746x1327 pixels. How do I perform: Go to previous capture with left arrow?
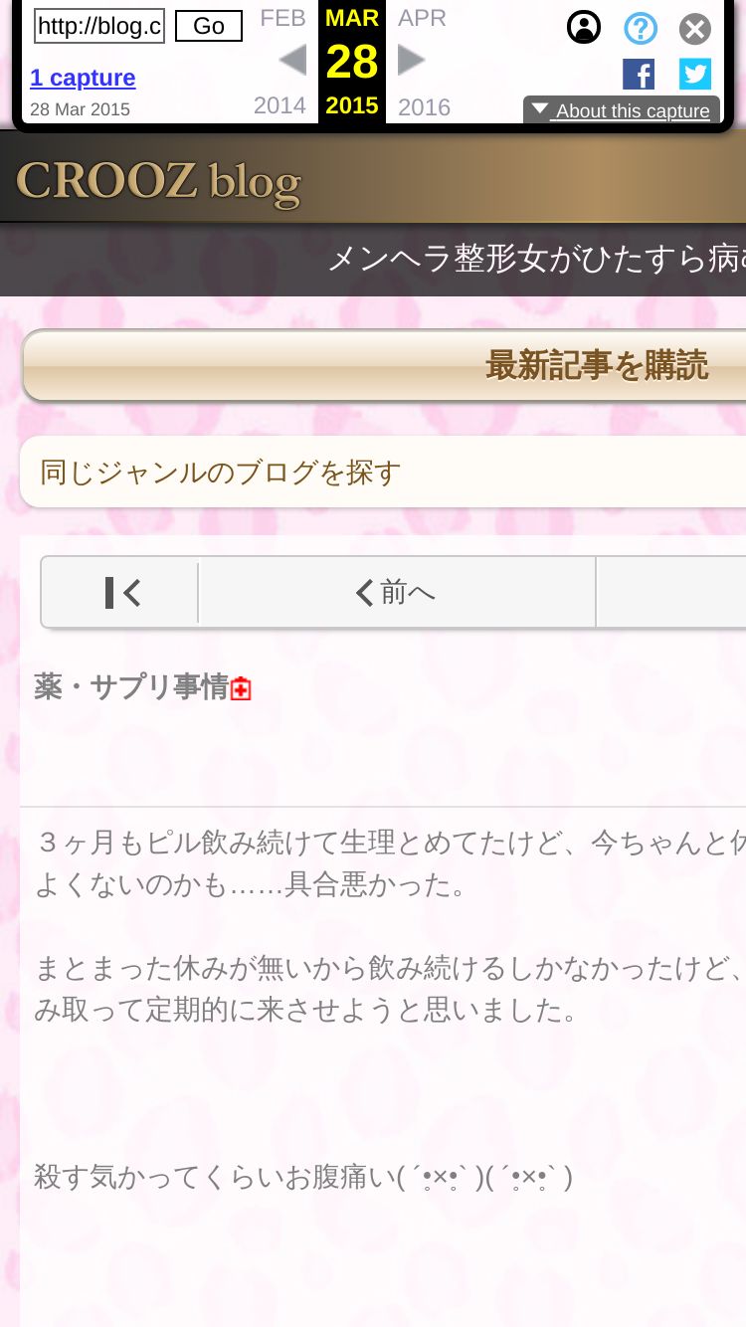[x=292, y=61]
